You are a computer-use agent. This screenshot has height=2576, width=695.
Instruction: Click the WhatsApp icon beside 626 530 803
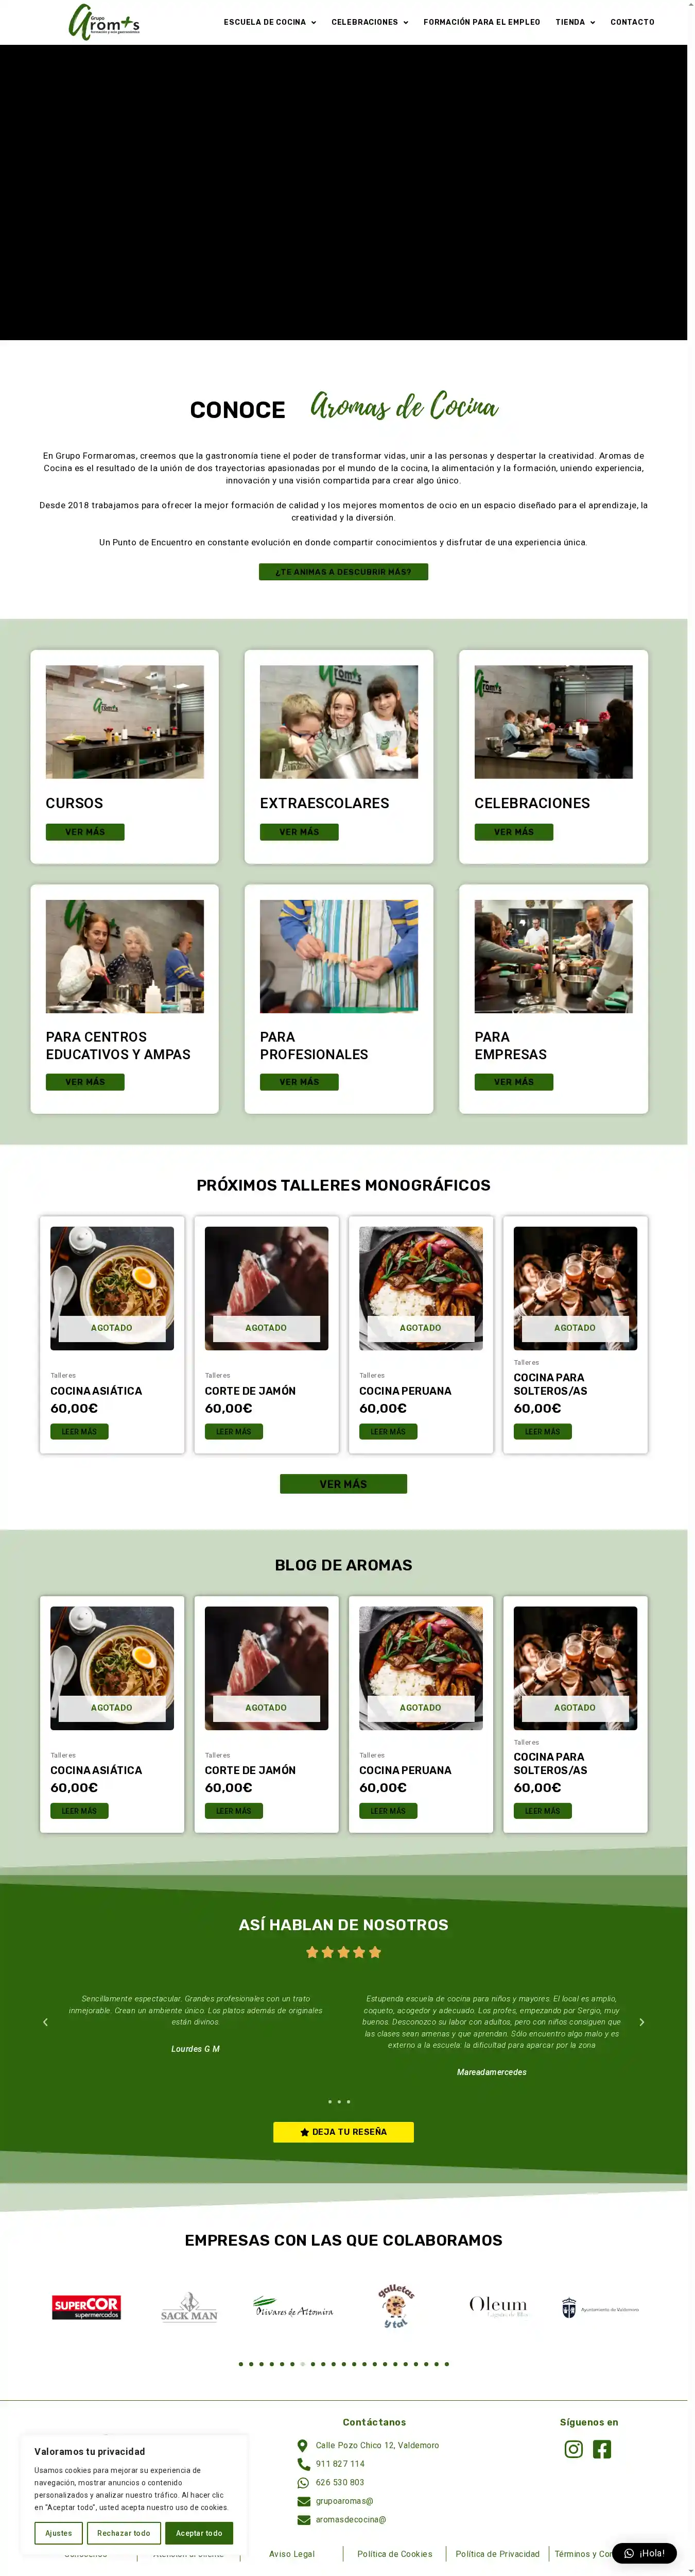pos(304,2482)
